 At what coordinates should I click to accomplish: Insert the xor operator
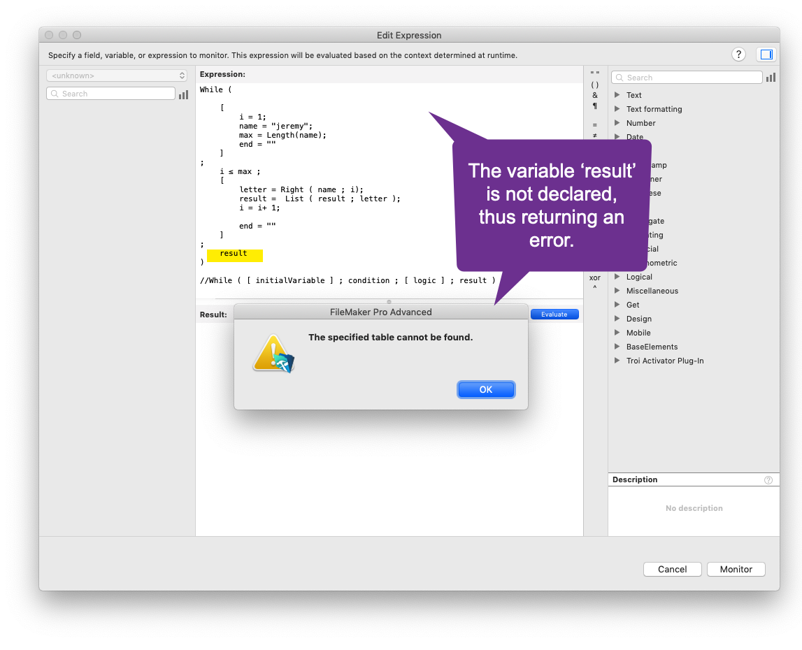595,277
